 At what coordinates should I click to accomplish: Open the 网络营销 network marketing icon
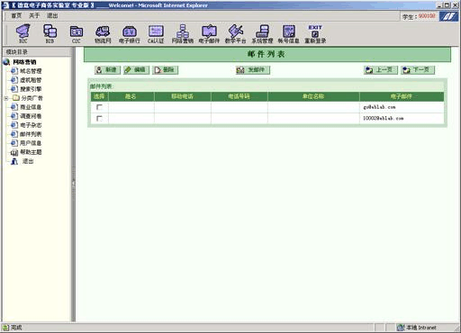(x=183, y=33)
